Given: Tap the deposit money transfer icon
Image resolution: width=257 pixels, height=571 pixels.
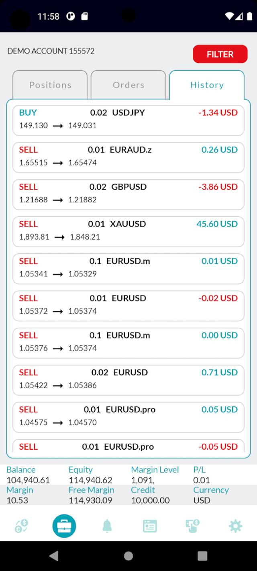Looking at the screenshot, I should coord(193,526).
